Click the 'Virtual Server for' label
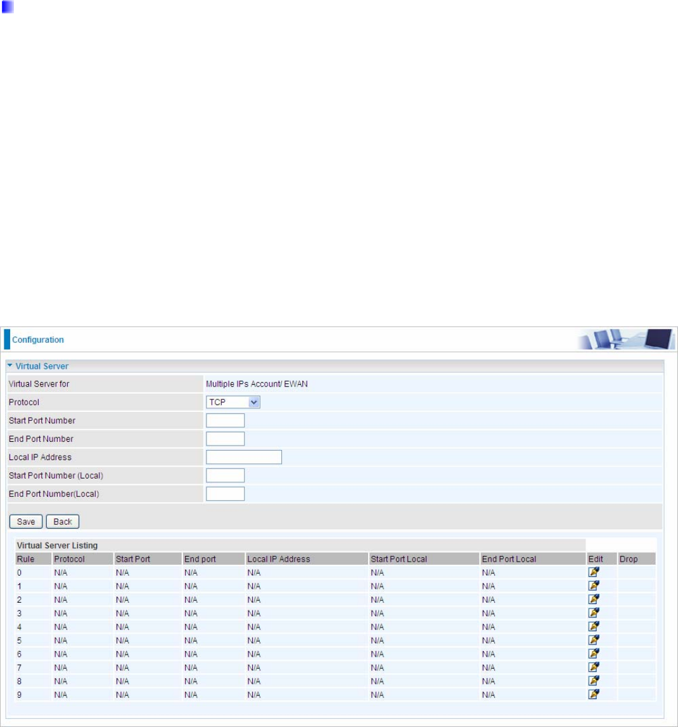 coord(39,384)
